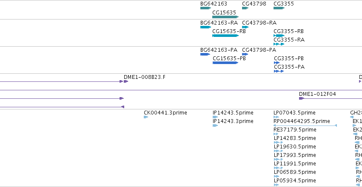This screenshot has width=362, height=187.
Task: Click the CG43798 gene label
Action: coord(254,4)
